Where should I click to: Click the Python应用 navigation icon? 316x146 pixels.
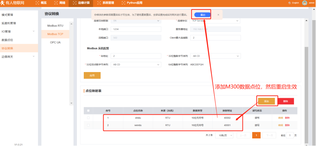[x=123, y=3]
